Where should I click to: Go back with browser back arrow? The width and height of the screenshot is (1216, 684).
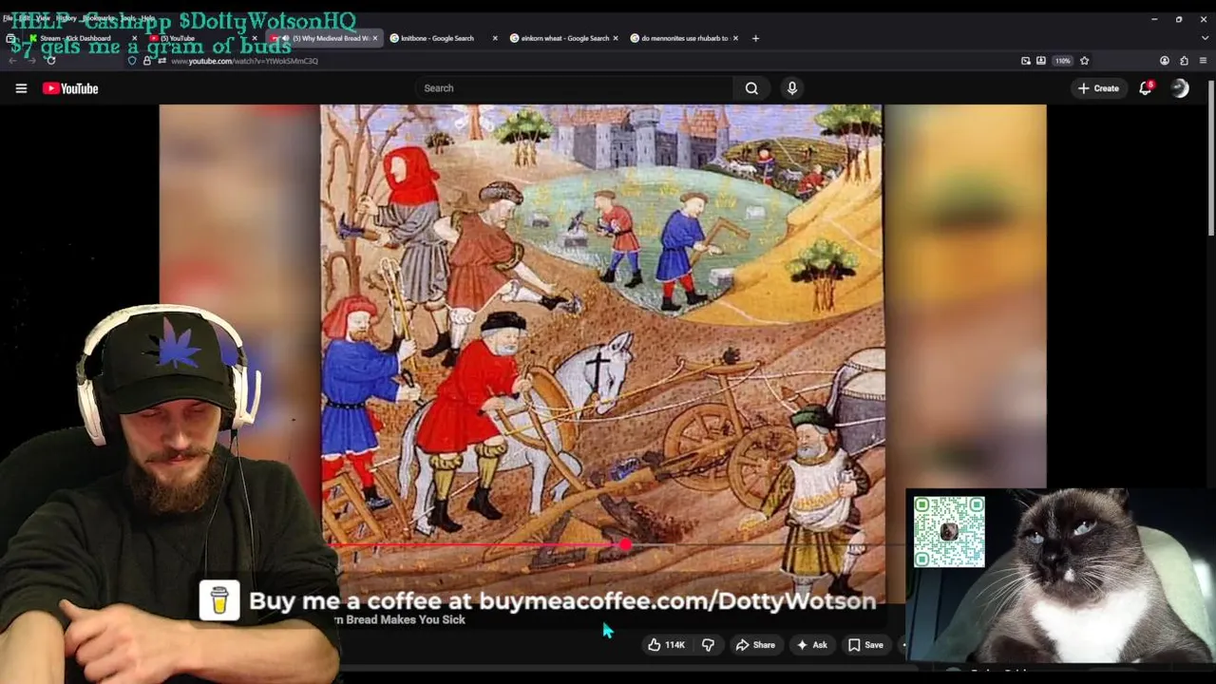(12, 61)
